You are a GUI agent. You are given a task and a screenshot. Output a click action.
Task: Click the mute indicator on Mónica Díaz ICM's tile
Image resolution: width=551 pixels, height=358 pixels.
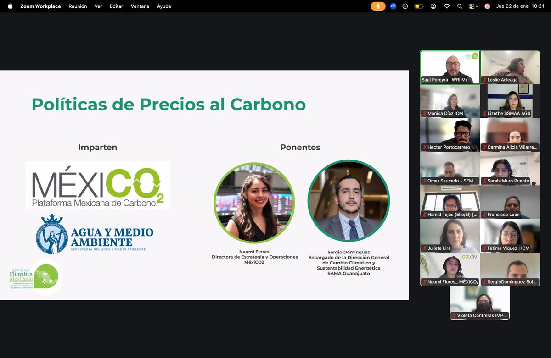(x=425, y=113)
